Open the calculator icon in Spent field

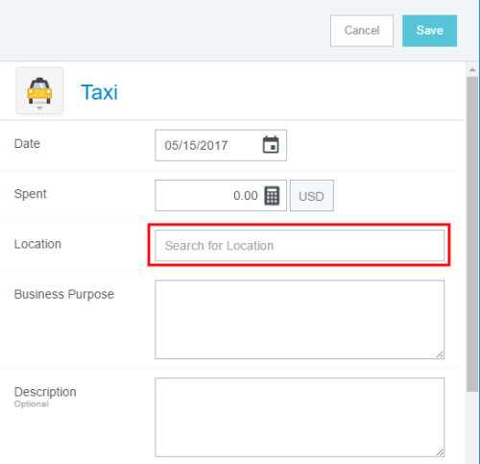272,195
